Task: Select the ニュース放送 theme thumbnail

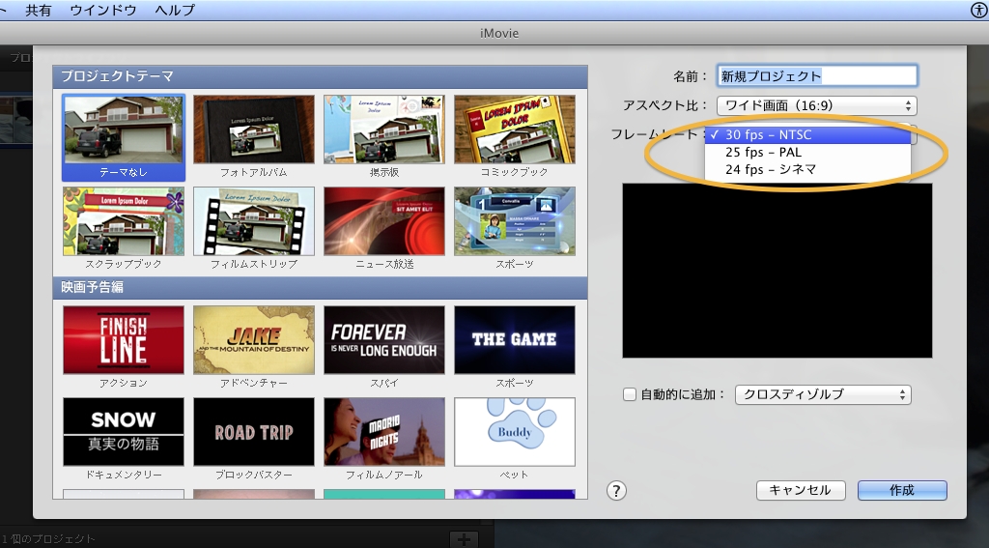Action: tap(384, 221)
